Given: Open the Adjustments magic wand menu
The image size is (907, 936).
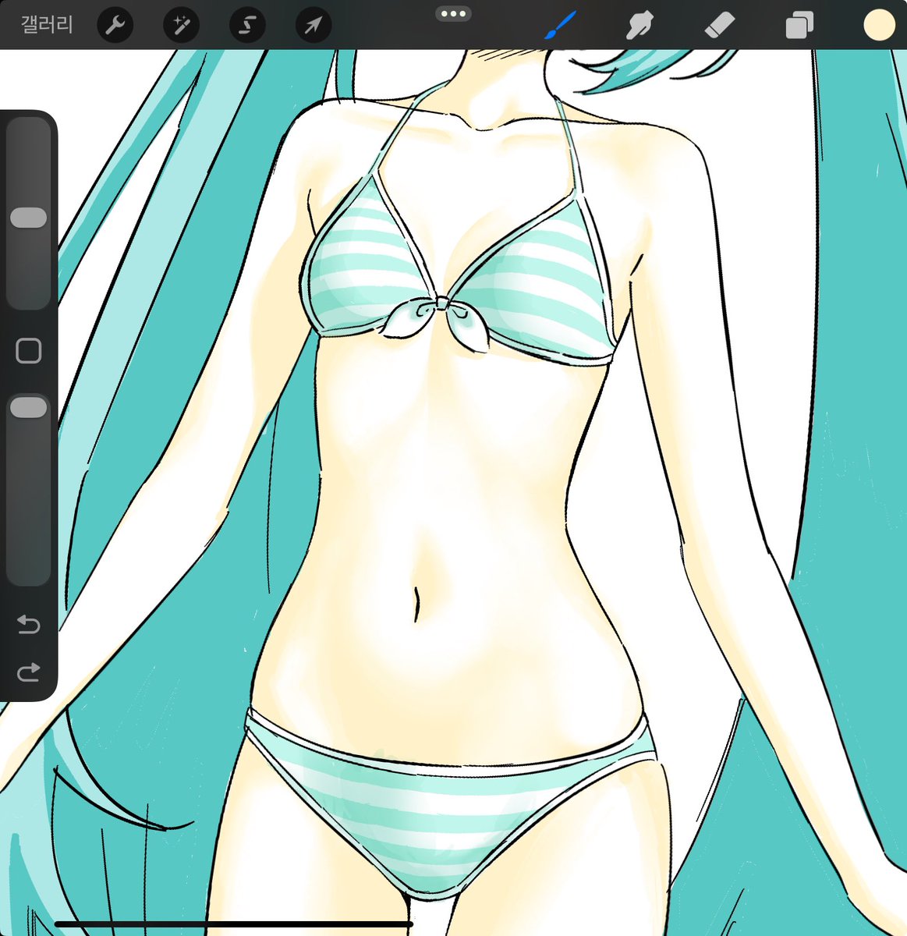Looking at the screenshot, I should (181, 26).
